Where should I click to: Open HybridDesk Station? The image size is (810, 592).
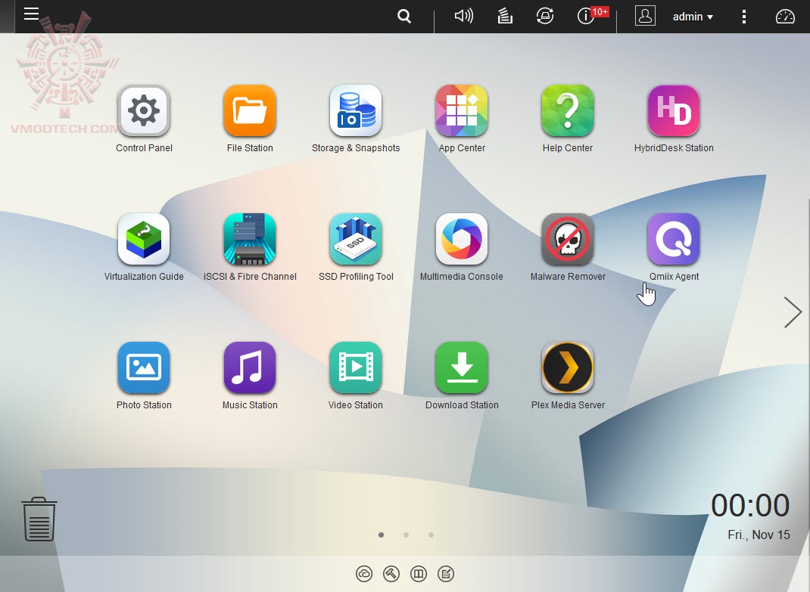674,110
